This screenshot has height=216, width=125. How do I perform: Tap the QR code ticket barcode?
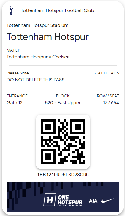click(x=63, y=142)
